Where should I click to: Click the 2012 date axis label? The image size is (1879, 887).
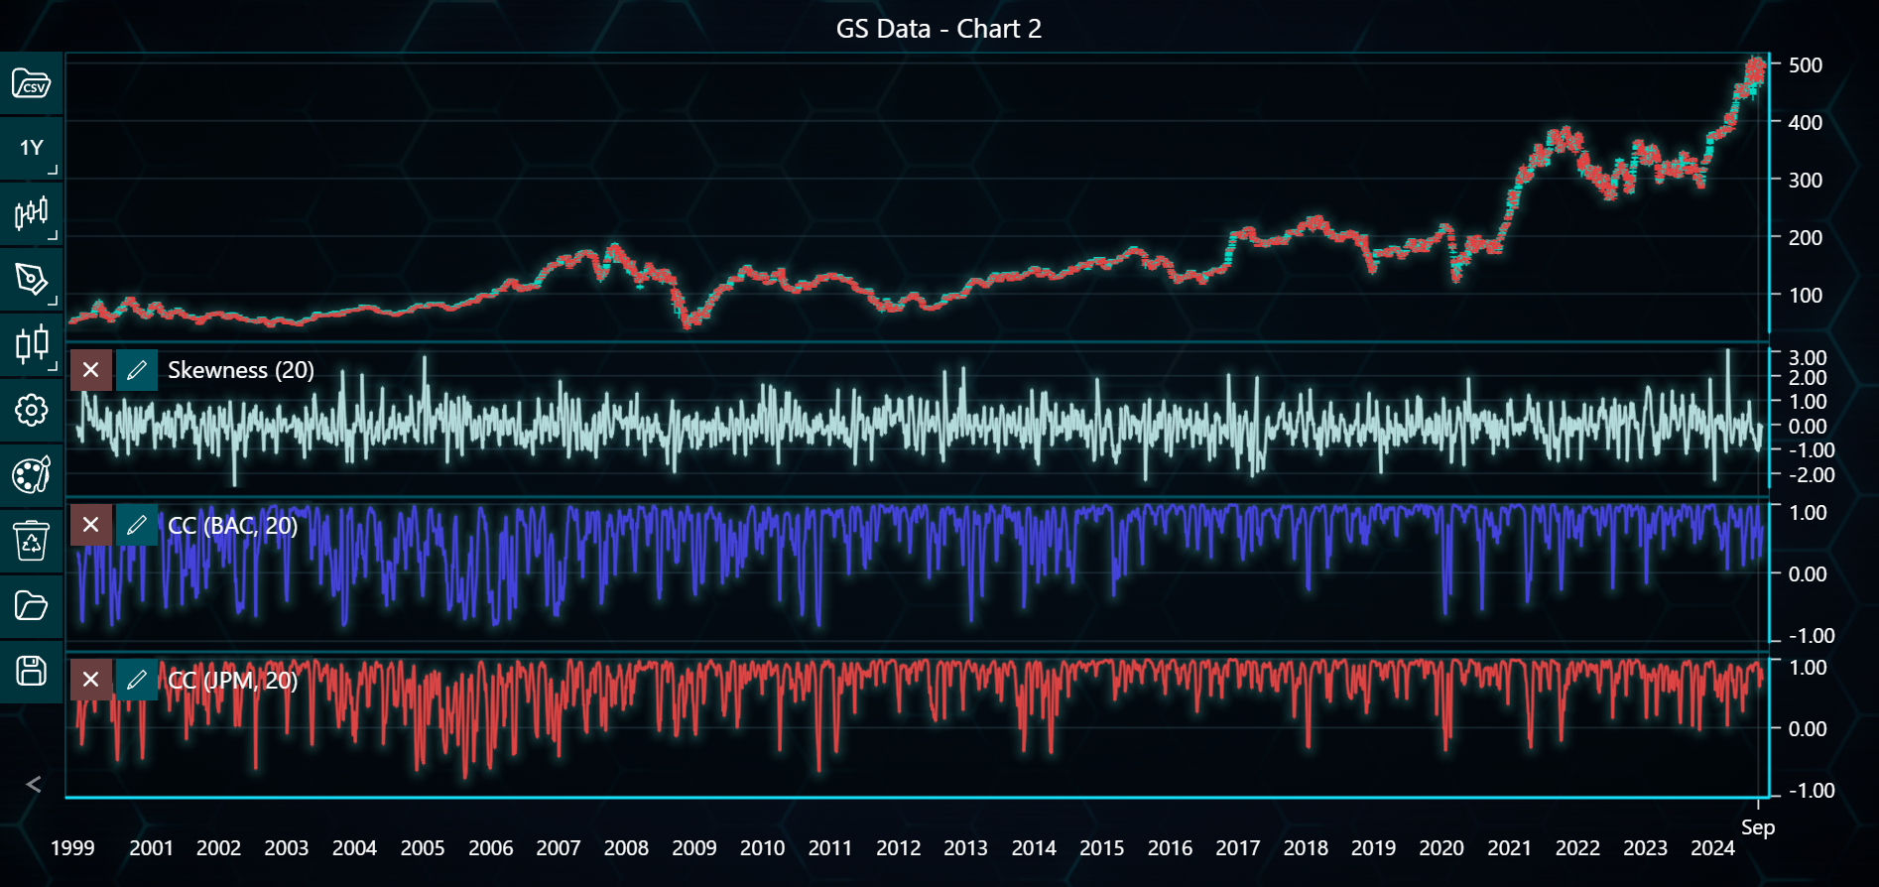[898, 848]
